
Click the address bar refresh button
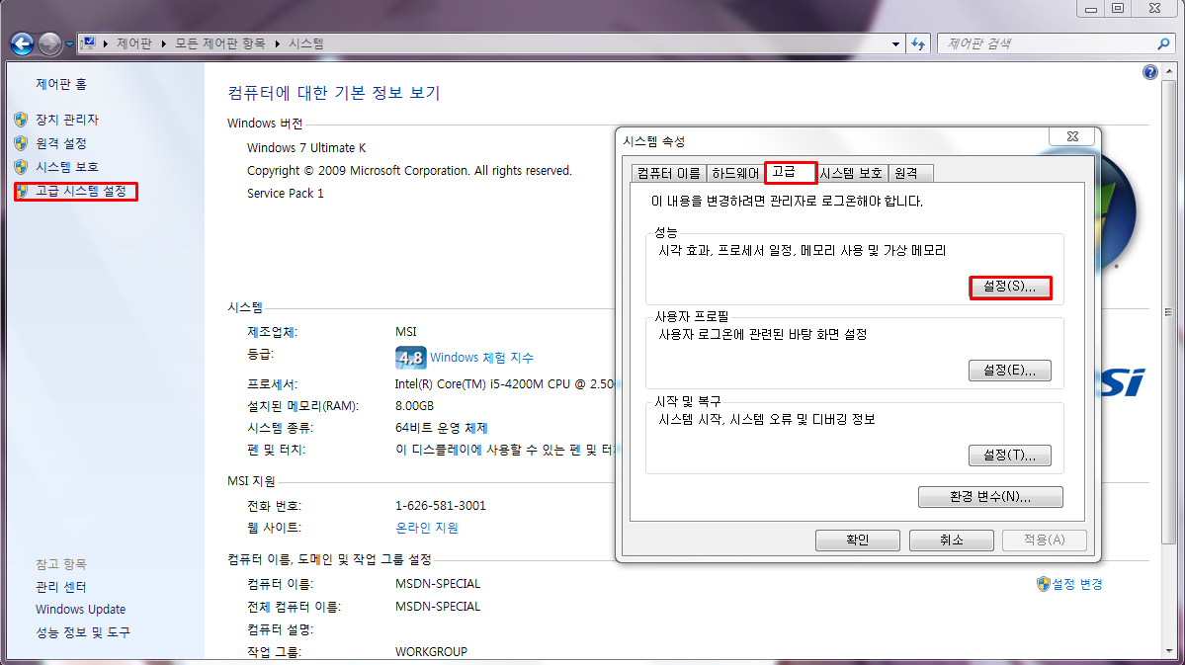918,43
